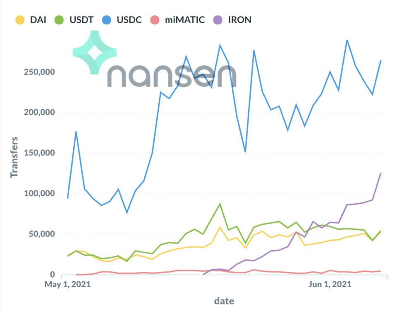
Task: Click the green USDT legend dot
Action: click(60, 20)
